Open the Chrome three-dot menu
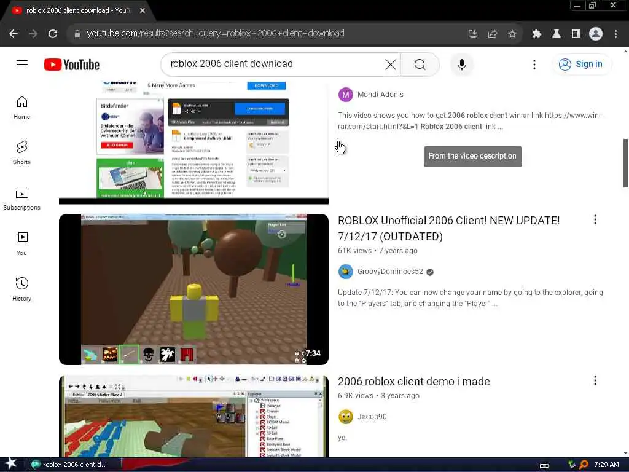This screenshot has height=472, width=629. pos(615,34)
